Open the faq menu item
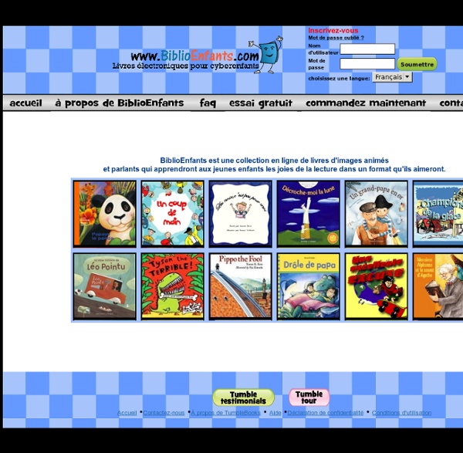Image resolution: width=463 pixels, height=453 pixels. [208, 103]
